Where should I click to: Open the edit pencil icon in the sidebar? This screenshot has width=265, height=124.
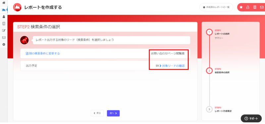4,30
